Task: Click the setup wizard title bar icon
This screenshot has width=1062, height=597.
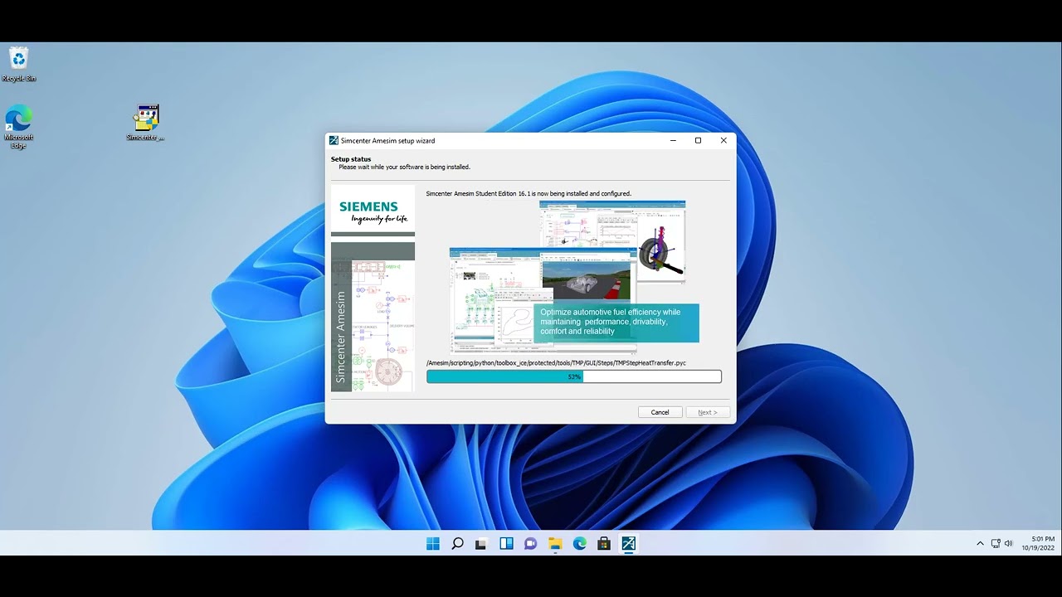Action: [x=334, y=141]
